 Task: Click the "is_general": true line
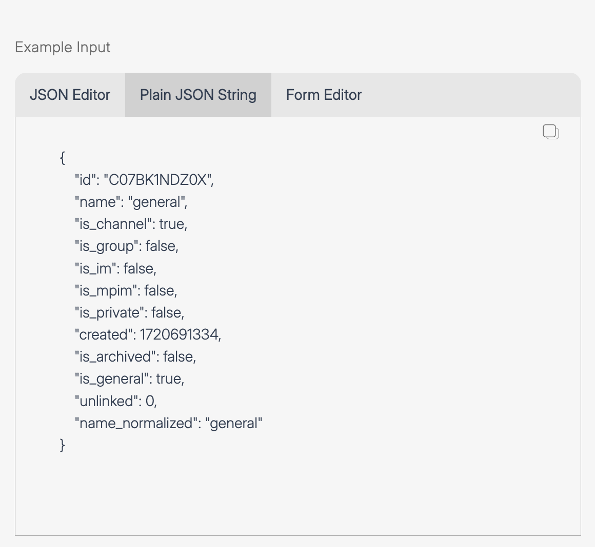[129, 378]
